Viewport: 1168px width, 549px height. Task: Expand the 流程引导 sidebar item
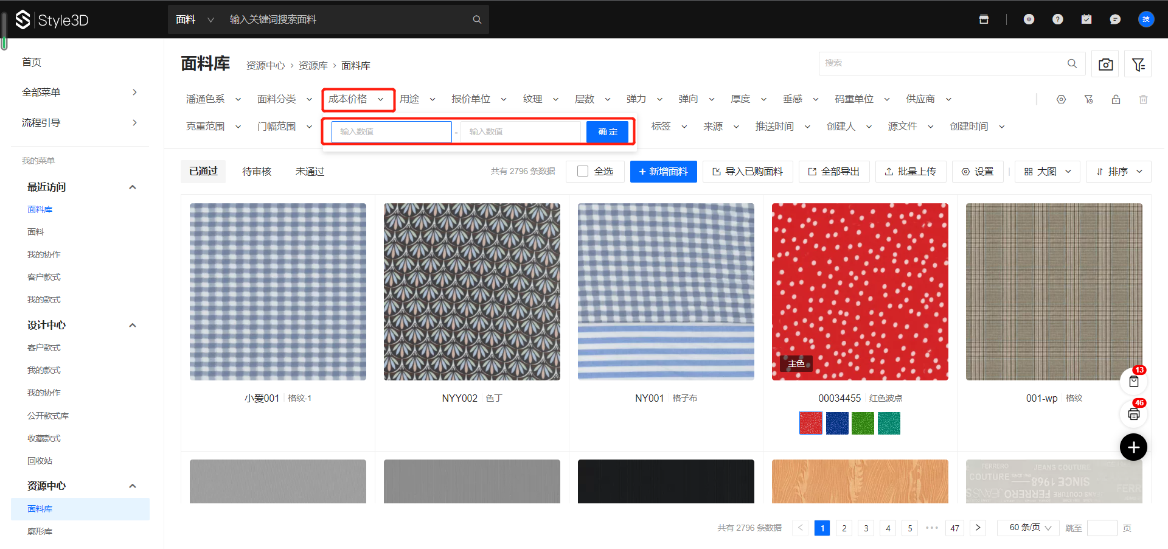[80, 123]
